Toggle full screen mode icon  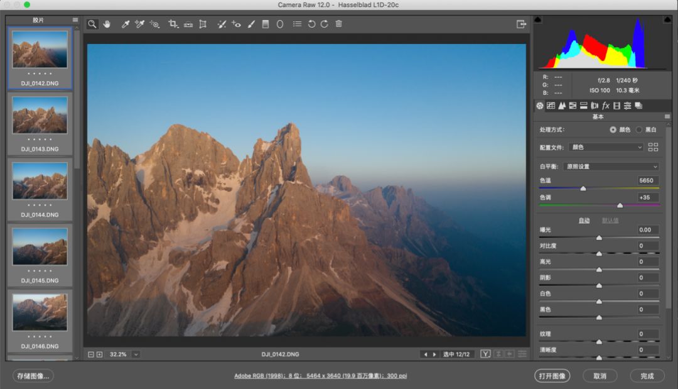(522, 25)
